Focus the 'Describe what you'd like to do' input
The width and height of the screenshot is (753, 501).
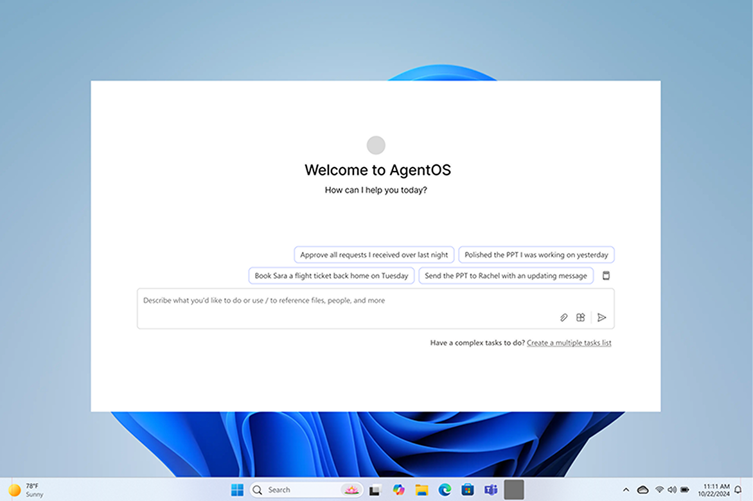coord(376,308)
